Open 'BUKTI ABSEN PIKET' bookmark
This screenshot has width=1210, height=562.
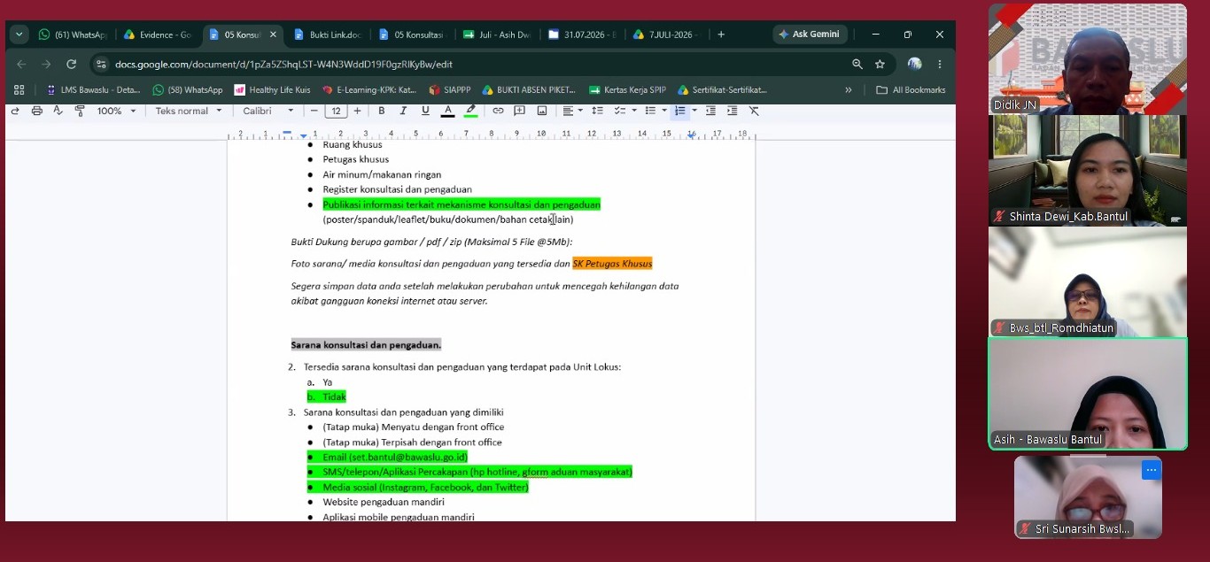529,89
